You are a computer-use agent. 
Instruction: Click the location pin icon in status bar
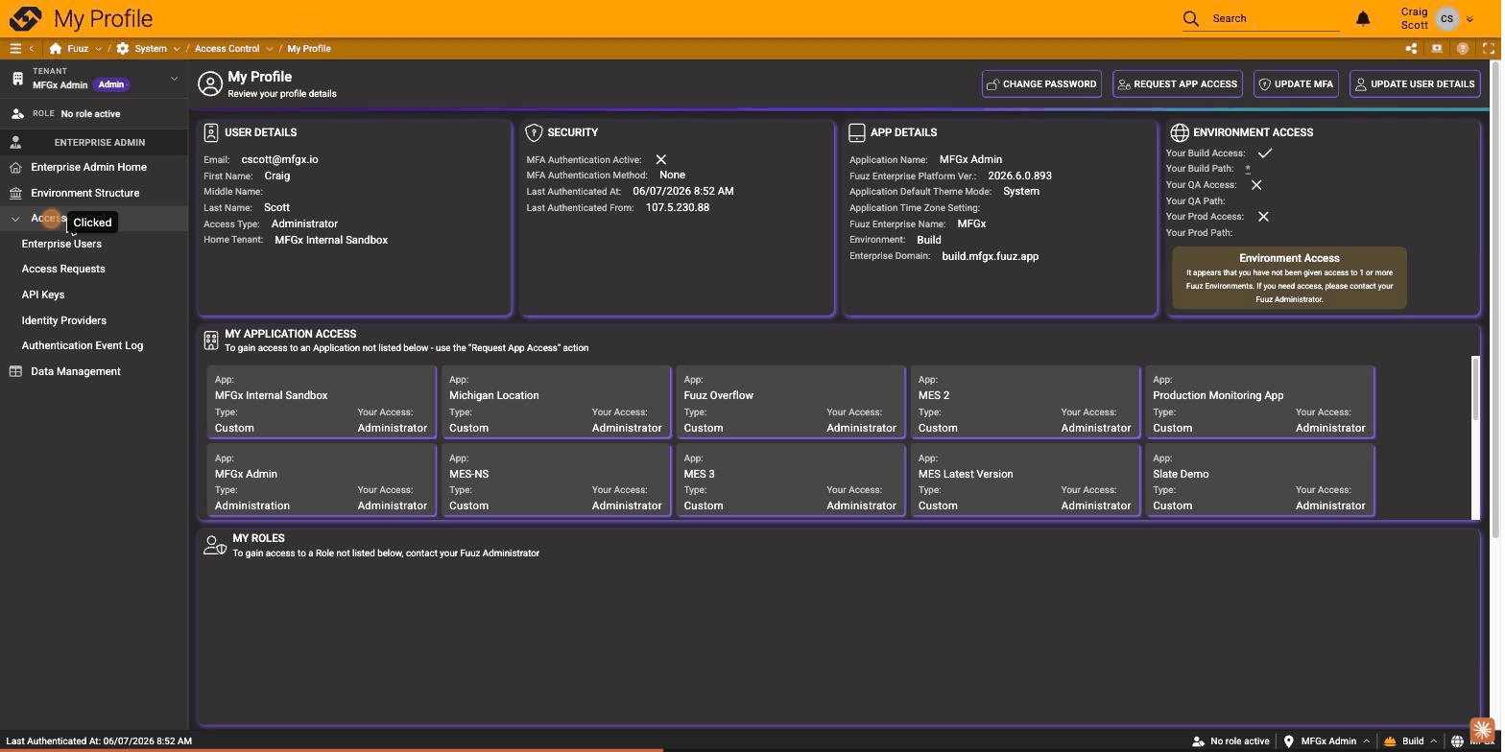[1288, 741]
